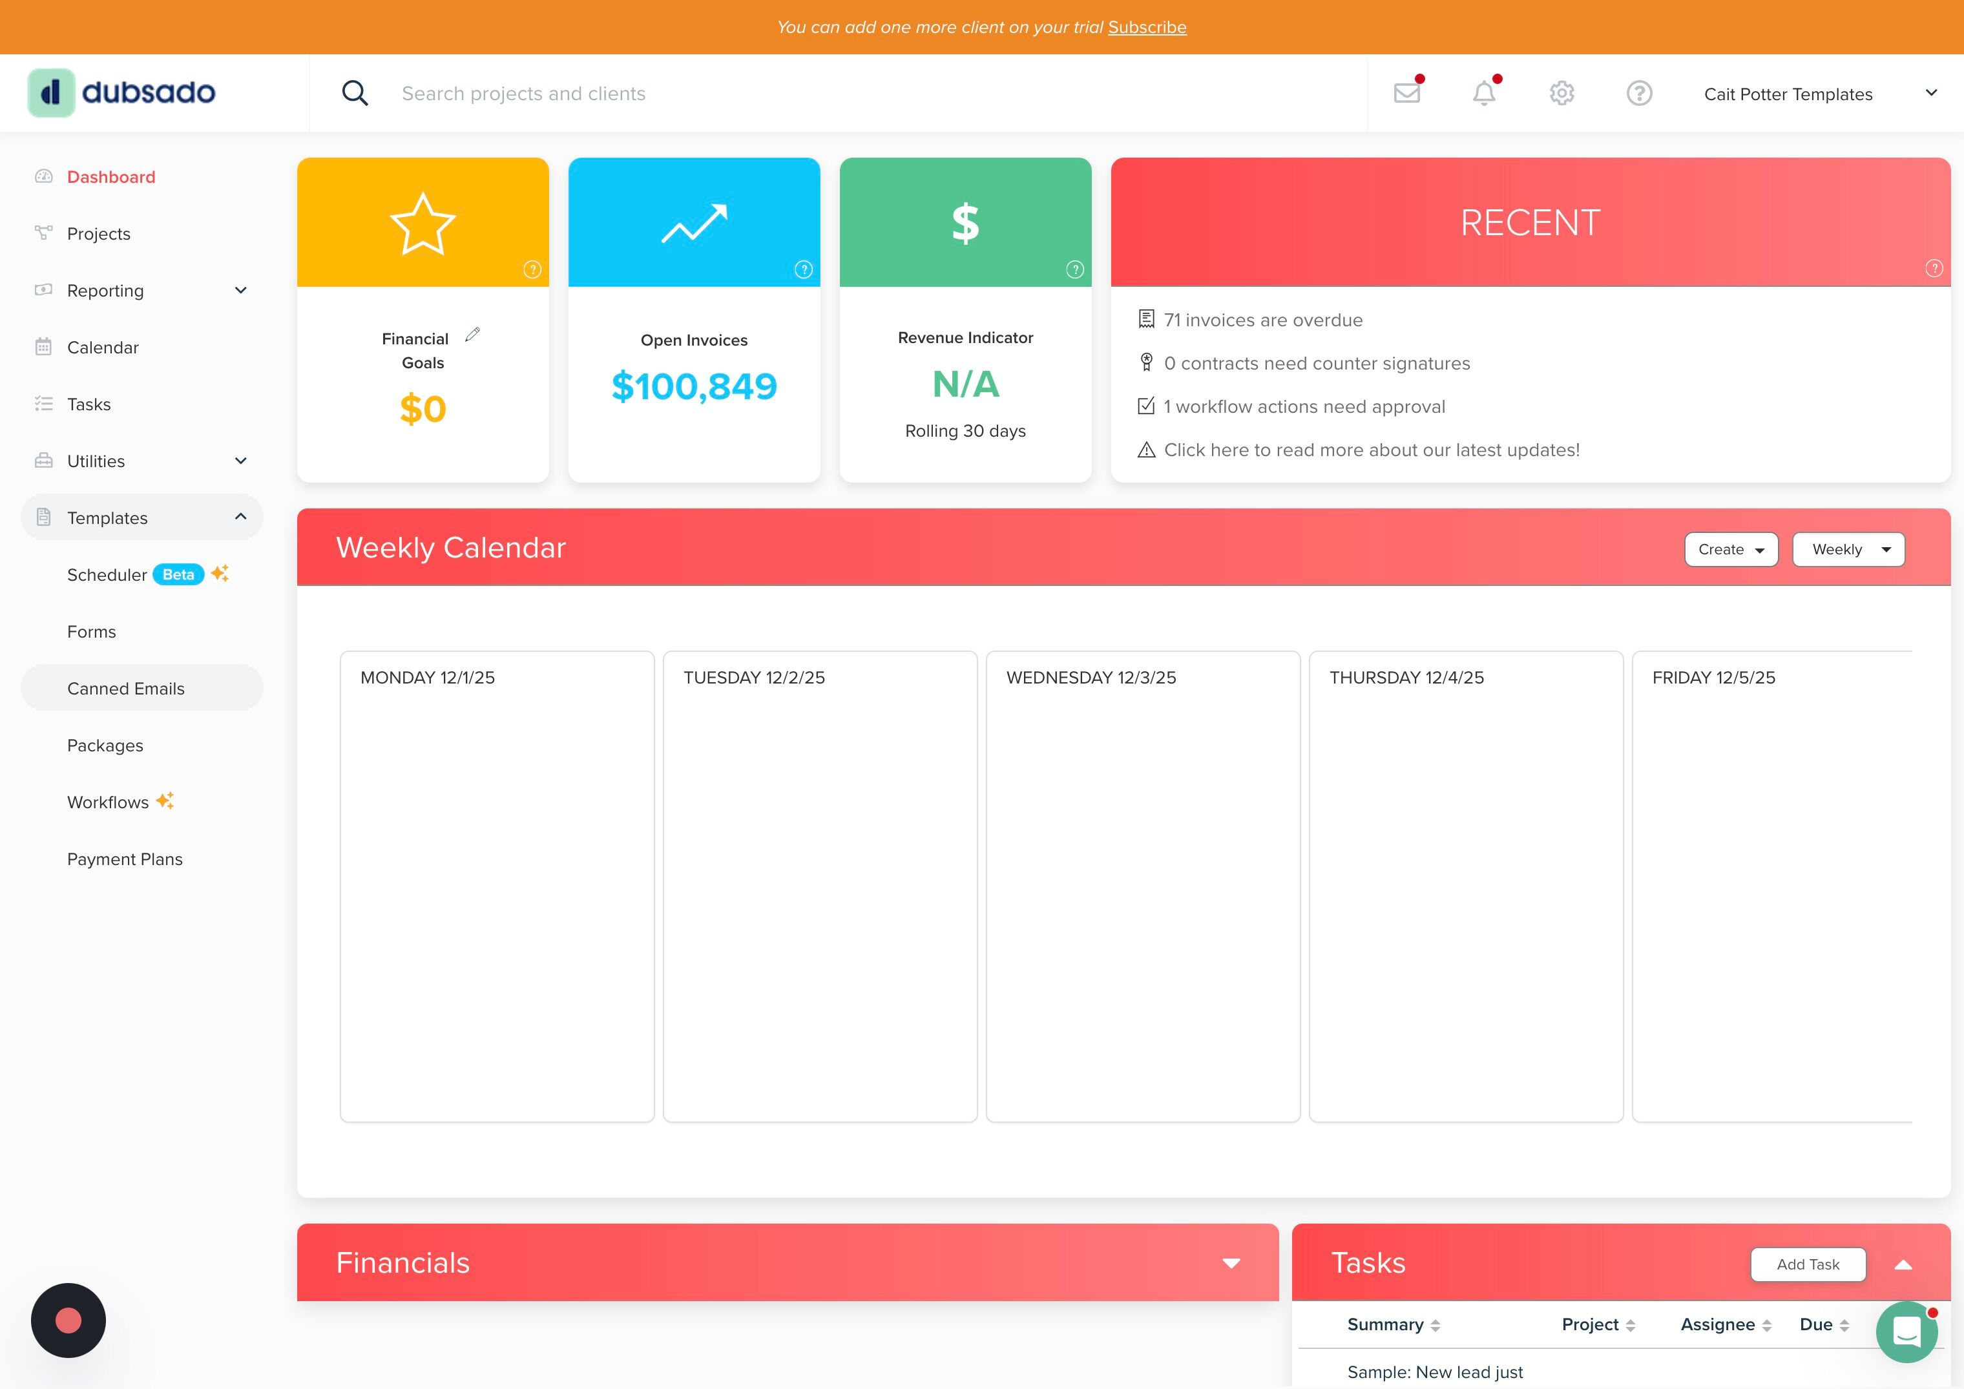Collapse the Tasks panel arrow

coord(1903,1264)
